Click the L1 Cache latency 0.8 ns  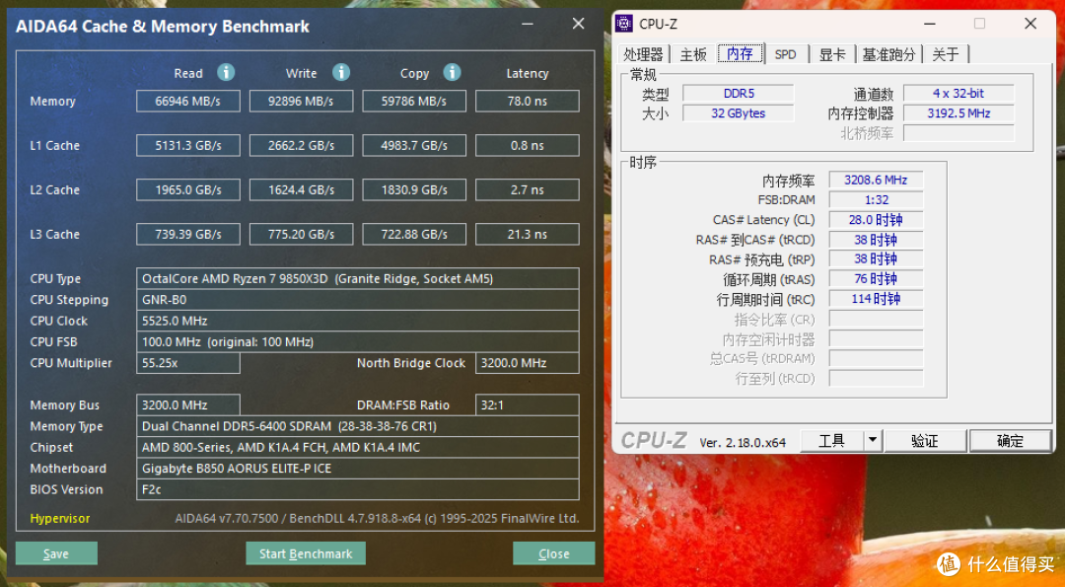[x=527, y=145]
